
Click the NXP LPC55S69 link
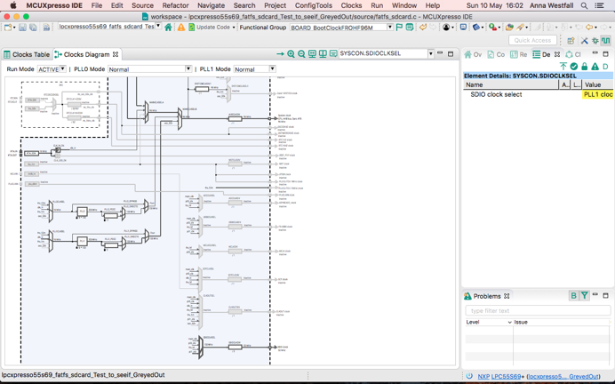(501, 376)
